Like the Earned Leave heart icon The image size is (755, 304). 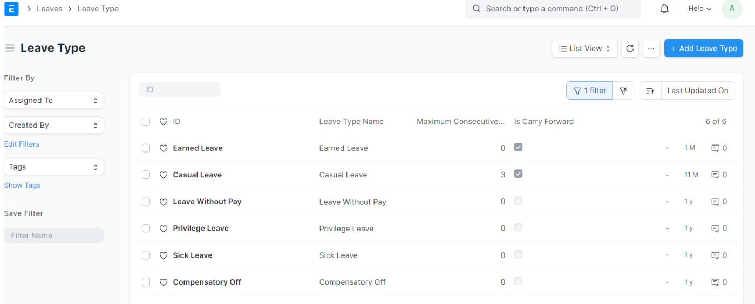pyautogui.click(x=164, y=148)
